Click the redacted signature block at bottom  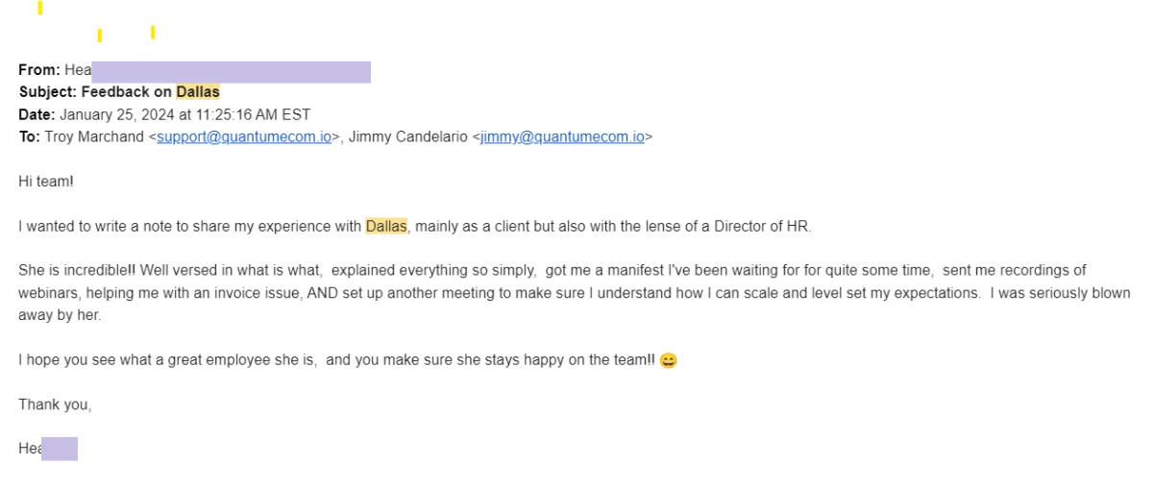pos(59,449)
